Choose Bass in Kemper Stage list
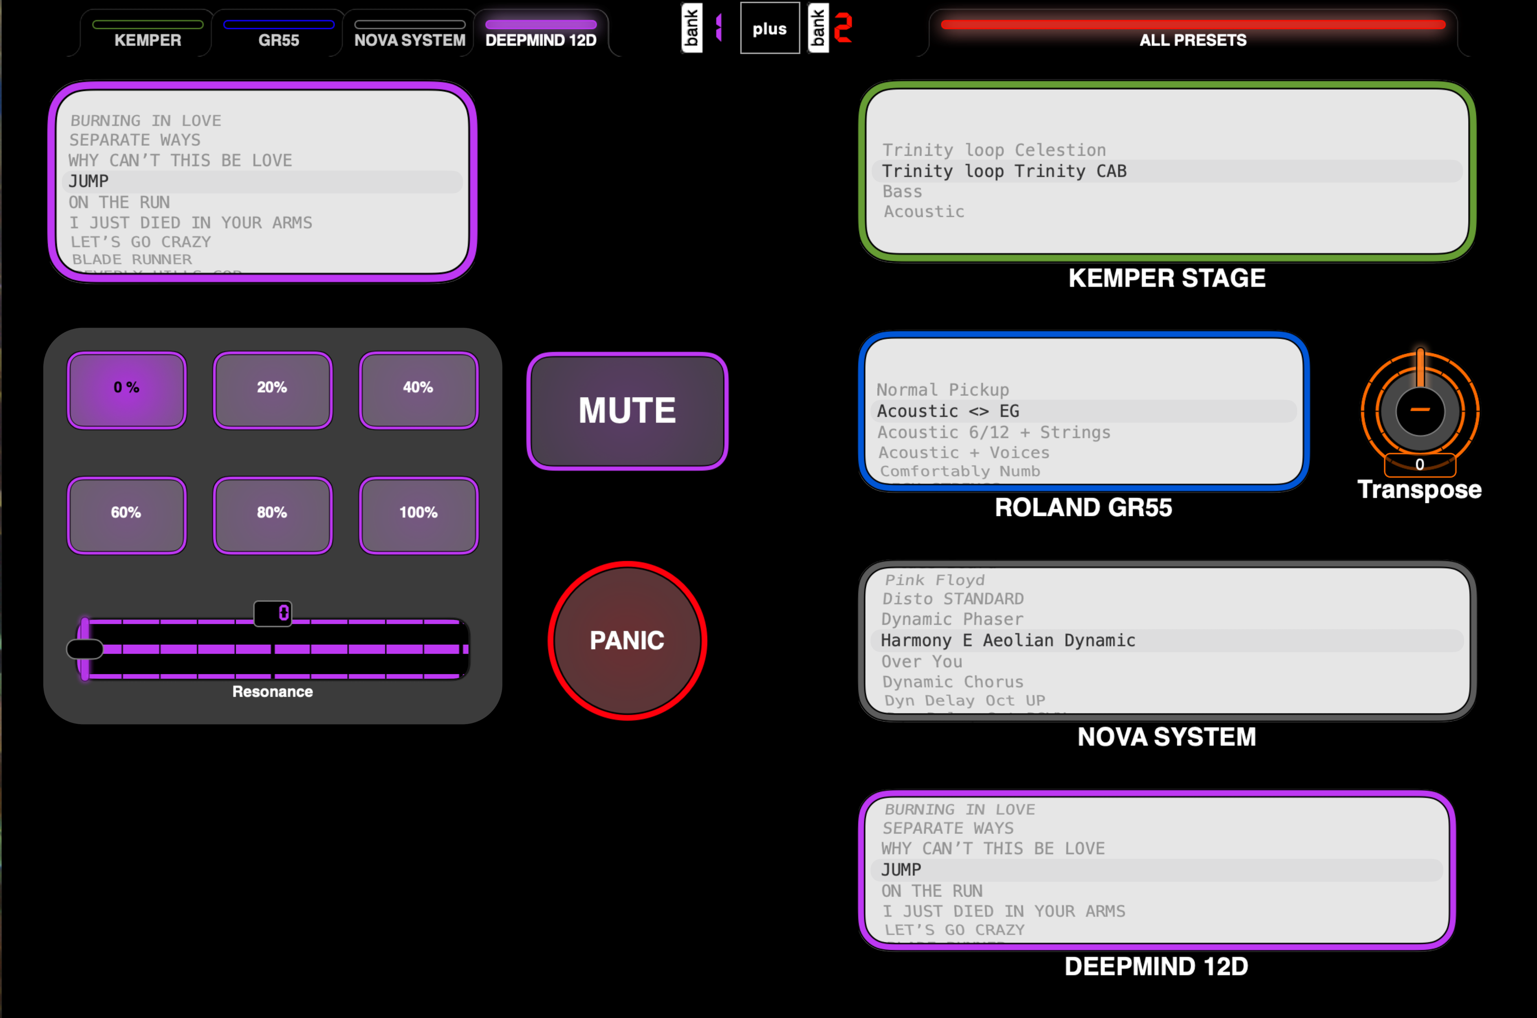Screen dimensions: 1537x1018 point(902,192)
